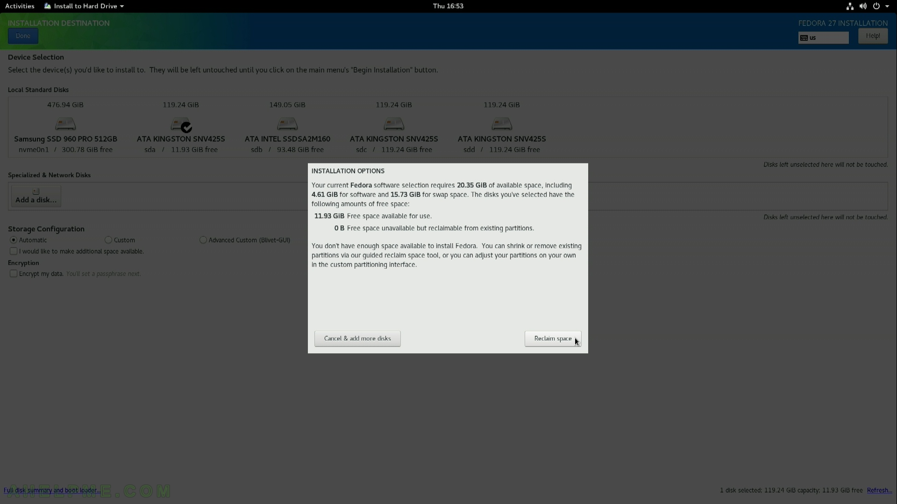Screen dimensions: 897x504
Task: Expand the Install to Hard Drive dropdown
Action: (x=121, y=6)
